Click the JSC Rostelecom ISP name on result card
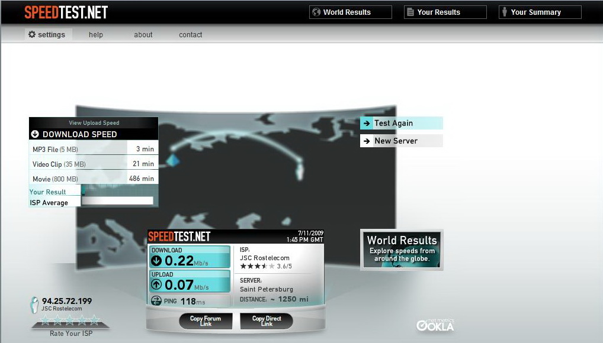 pos(265,258)
